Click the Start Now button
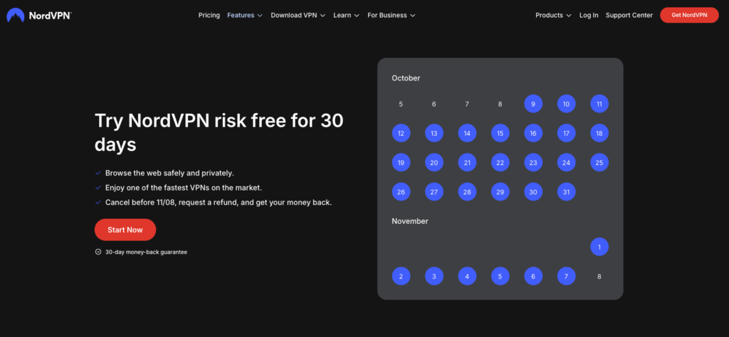 (x=125, y=230)
